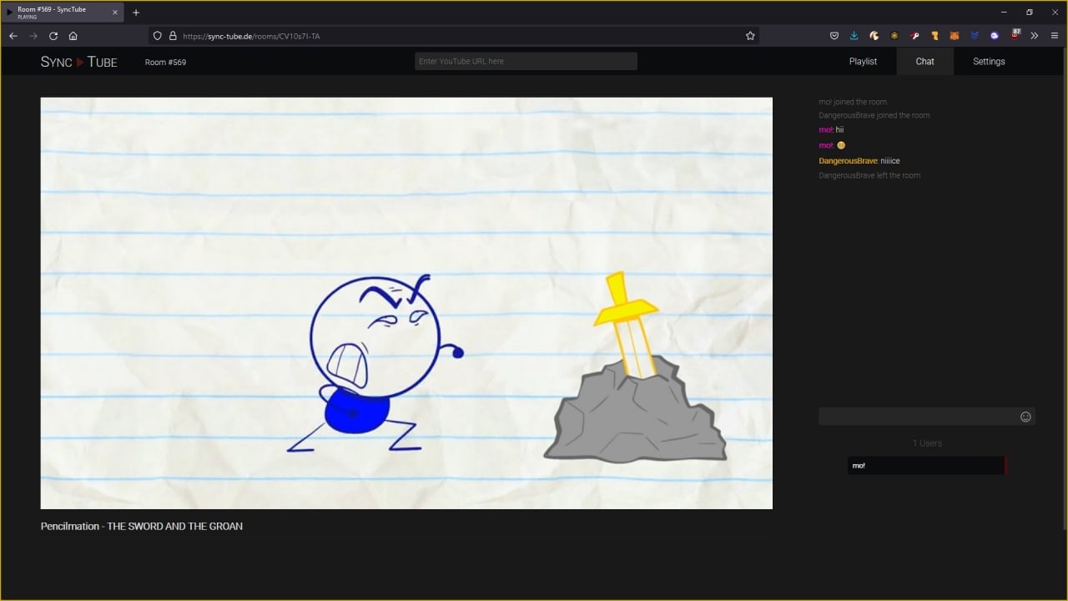The image size is (1068, 601).
Task: Activate the Room #569 browser tab
Action: [x=63, y=13]
